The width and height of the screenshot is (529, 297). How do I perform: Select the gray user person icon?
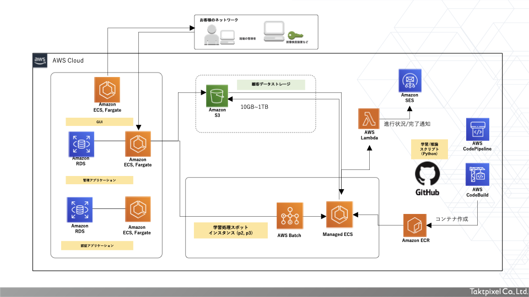pos(212,35)
